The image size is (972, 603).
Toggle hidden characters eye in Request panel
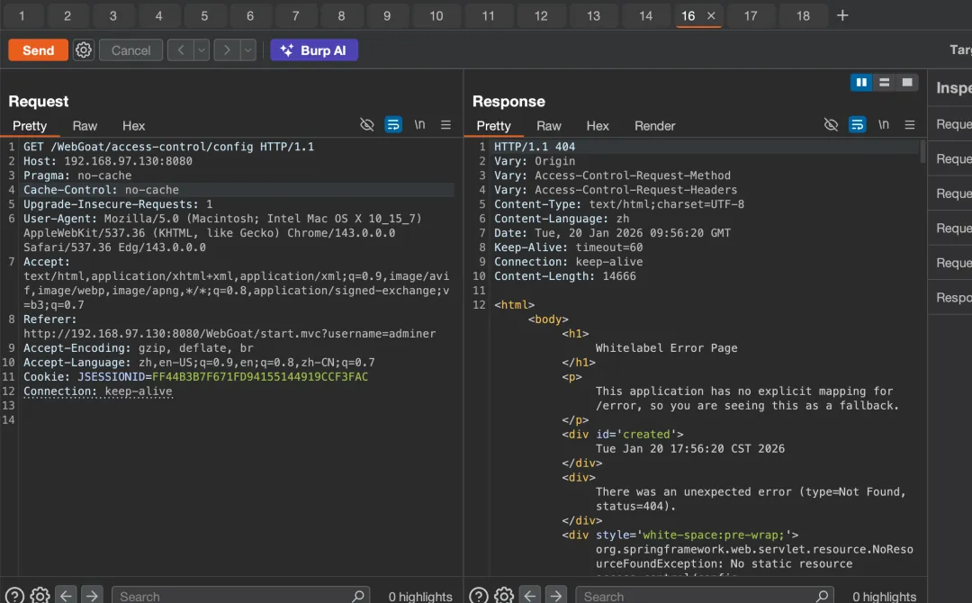(x=367, y=125)
